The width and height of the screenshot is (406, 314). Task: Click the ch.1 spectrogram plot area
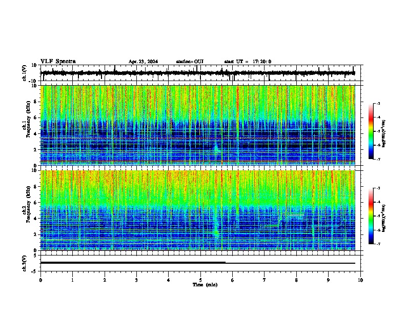pyautogui.click(x=198, y=125)
